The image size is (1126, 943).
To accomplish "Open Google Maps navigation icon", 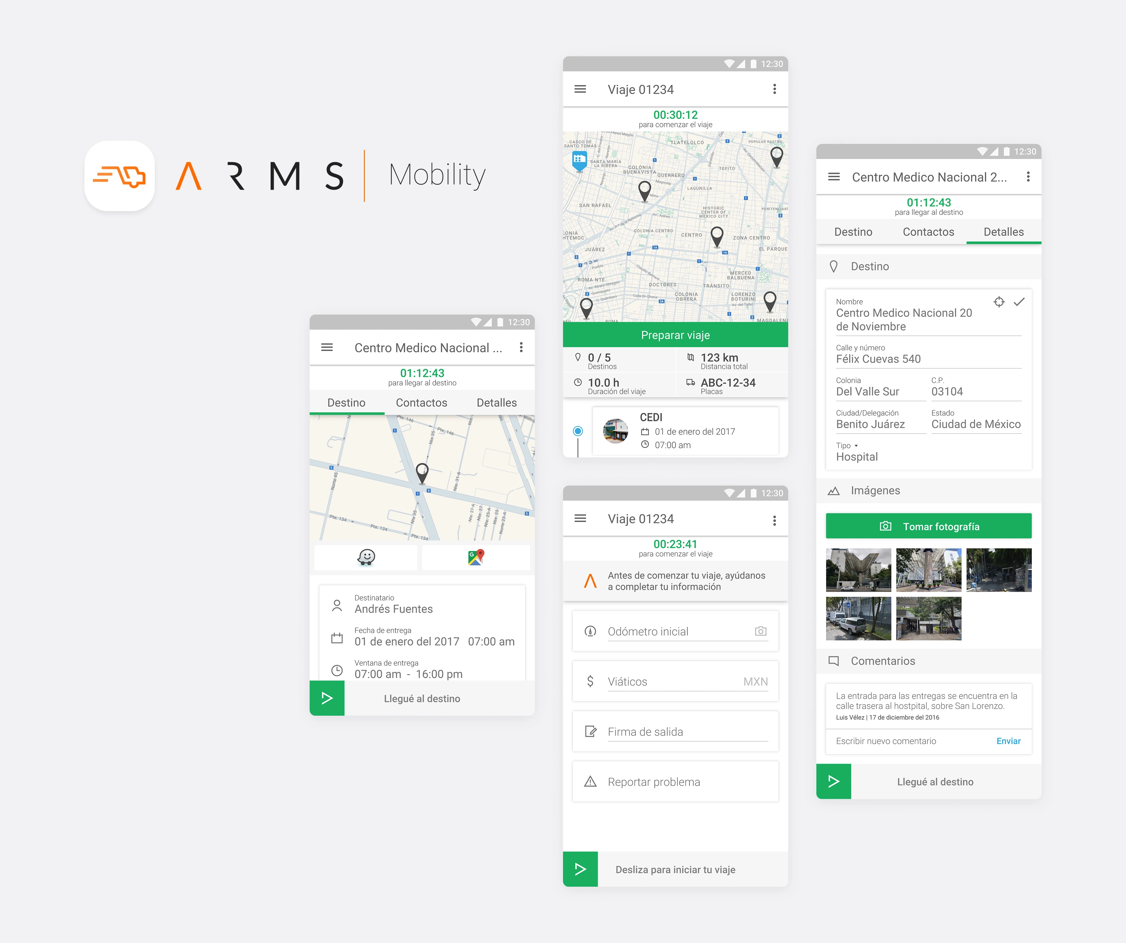I will tap(476, 558).
